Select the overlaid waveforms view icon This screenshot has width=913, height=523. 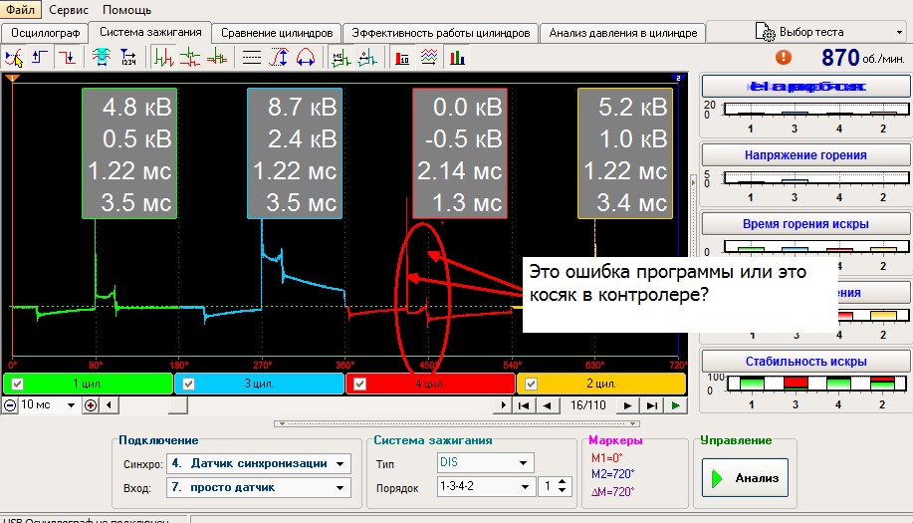coord(217,58)
